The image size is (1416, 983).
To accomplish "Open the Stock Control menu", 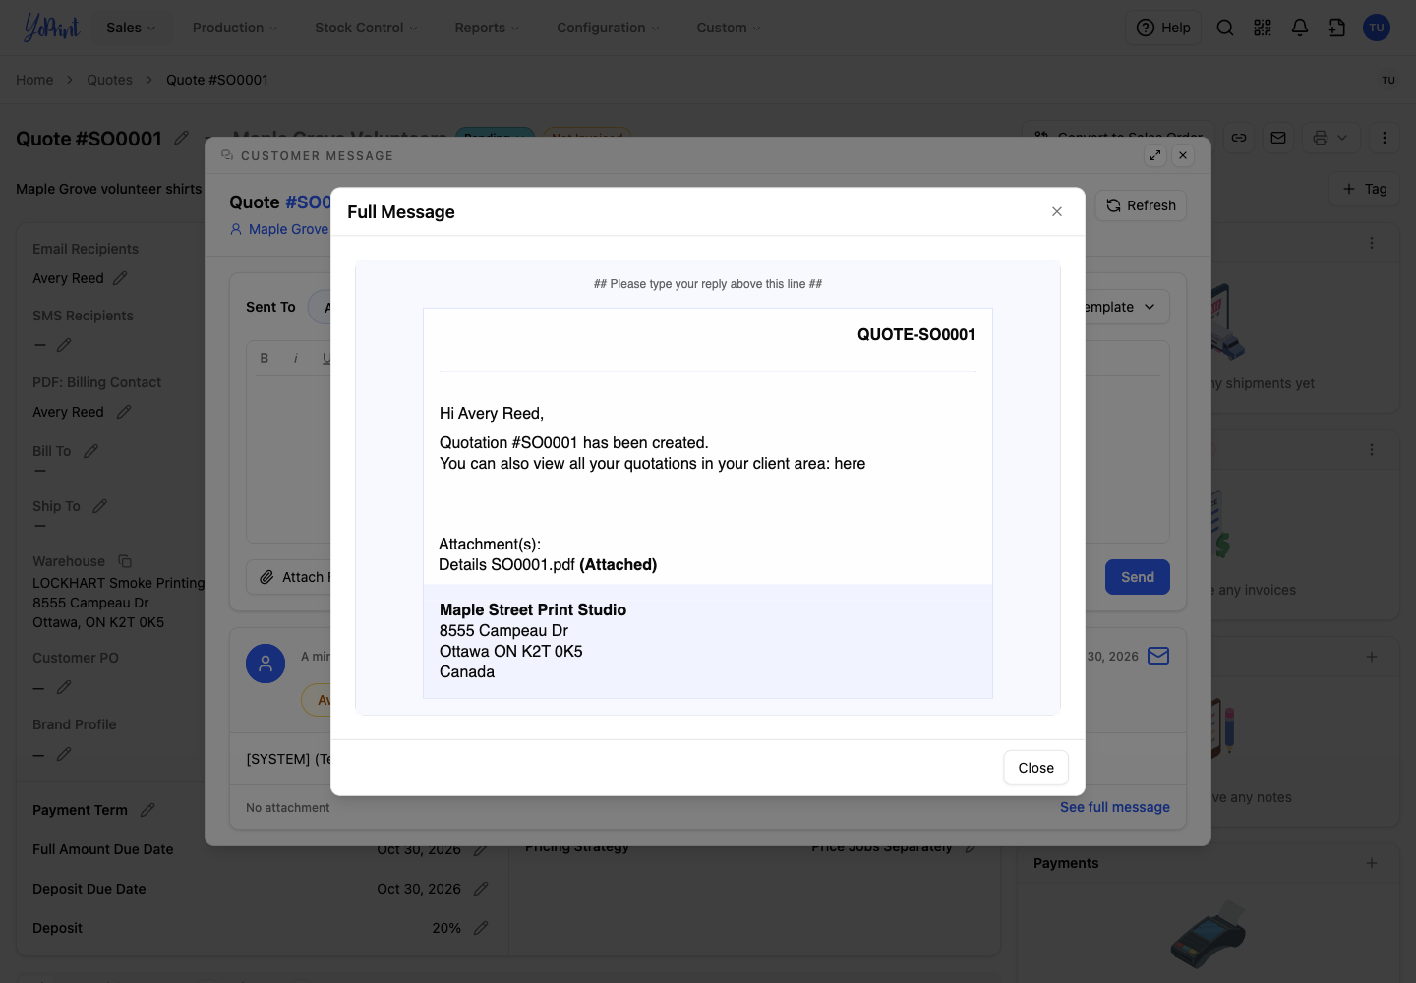I will point(366,28).
